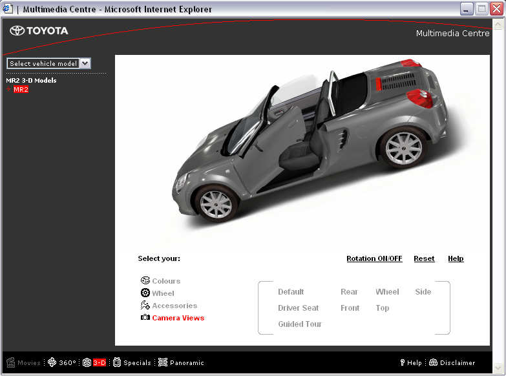Click the scrollbar up arrow

(x=498, y=24)
